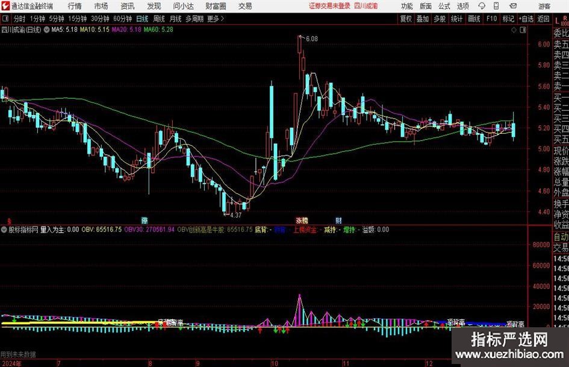Activate the 画线 drawing tool button
This screenshot has width=569, height=367.
[474, 19]
